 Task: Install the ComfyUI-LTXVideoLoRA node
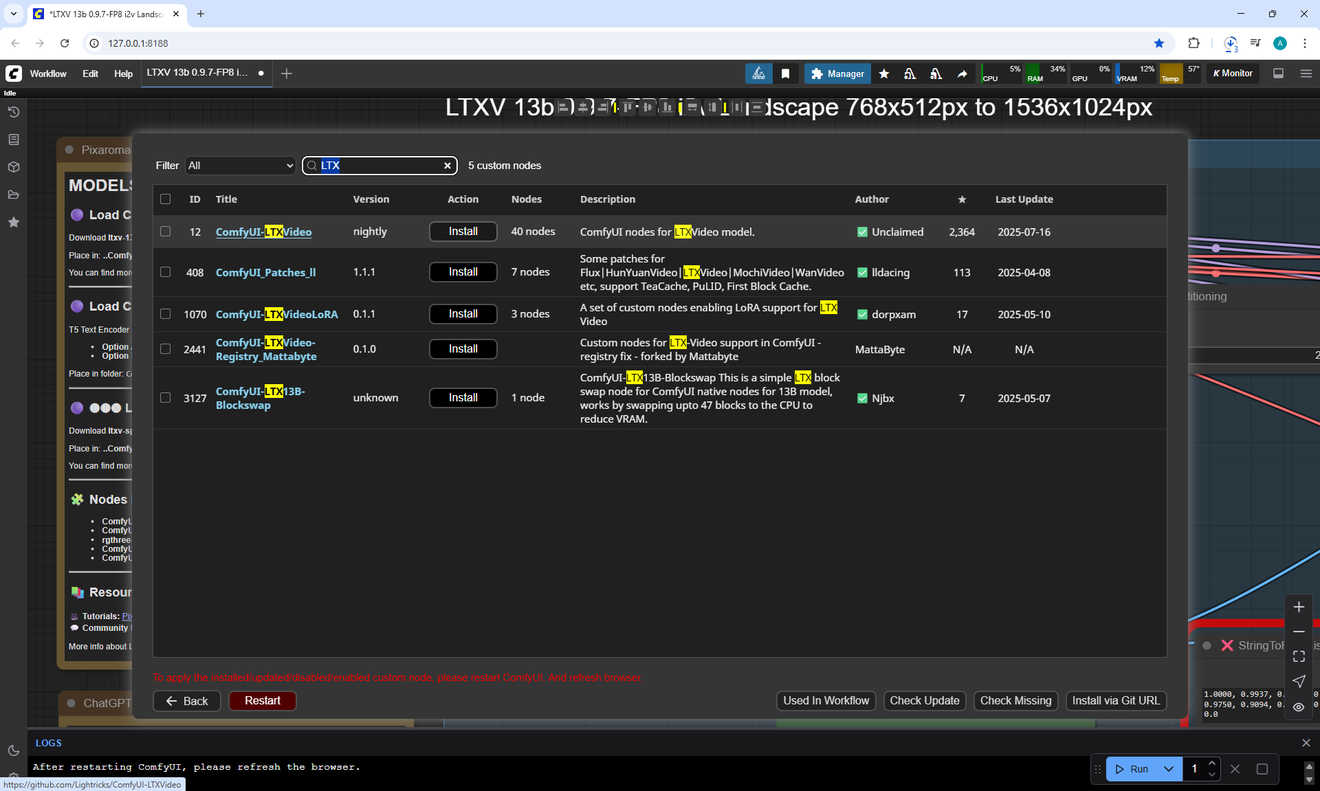click(463, 314)
